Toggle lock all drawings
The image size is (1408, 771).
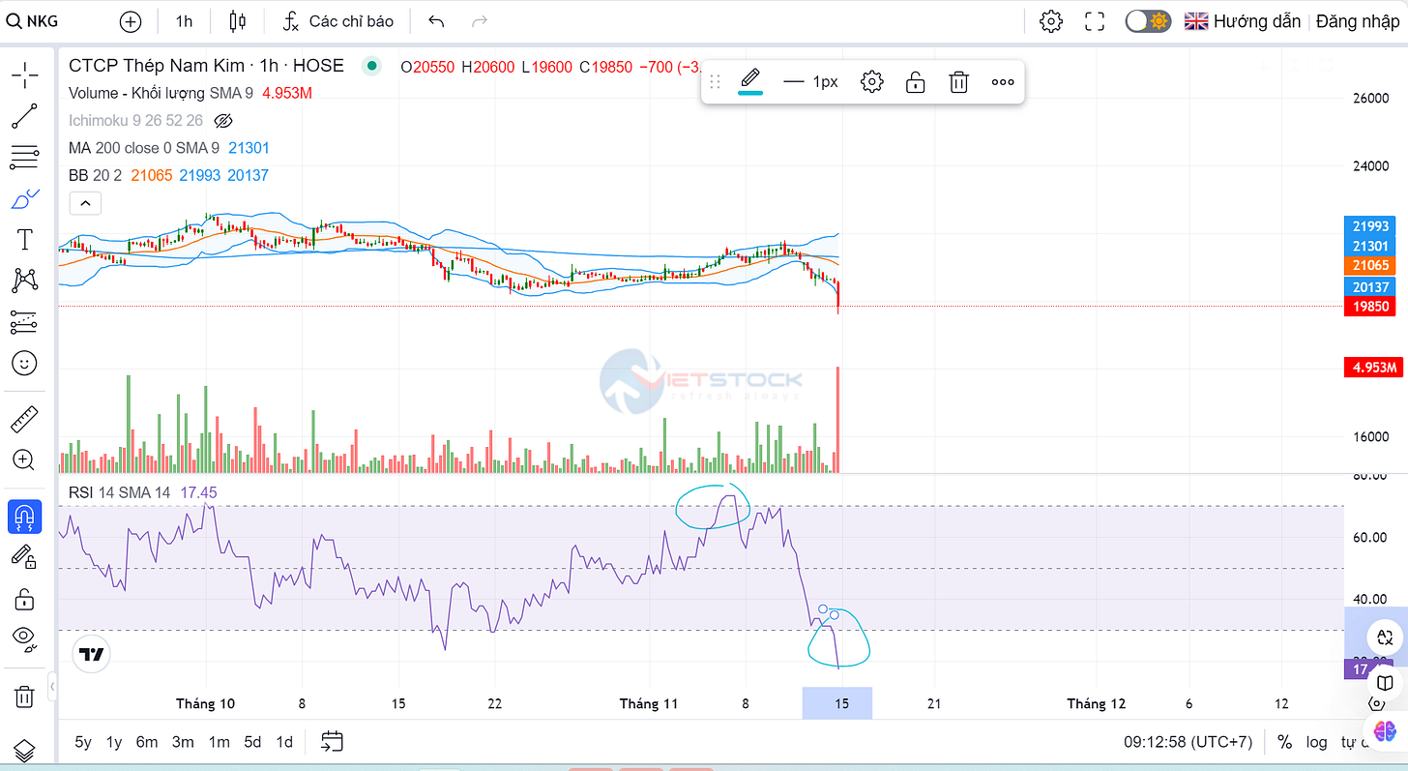pyautogui.click(x=24, y=599)
